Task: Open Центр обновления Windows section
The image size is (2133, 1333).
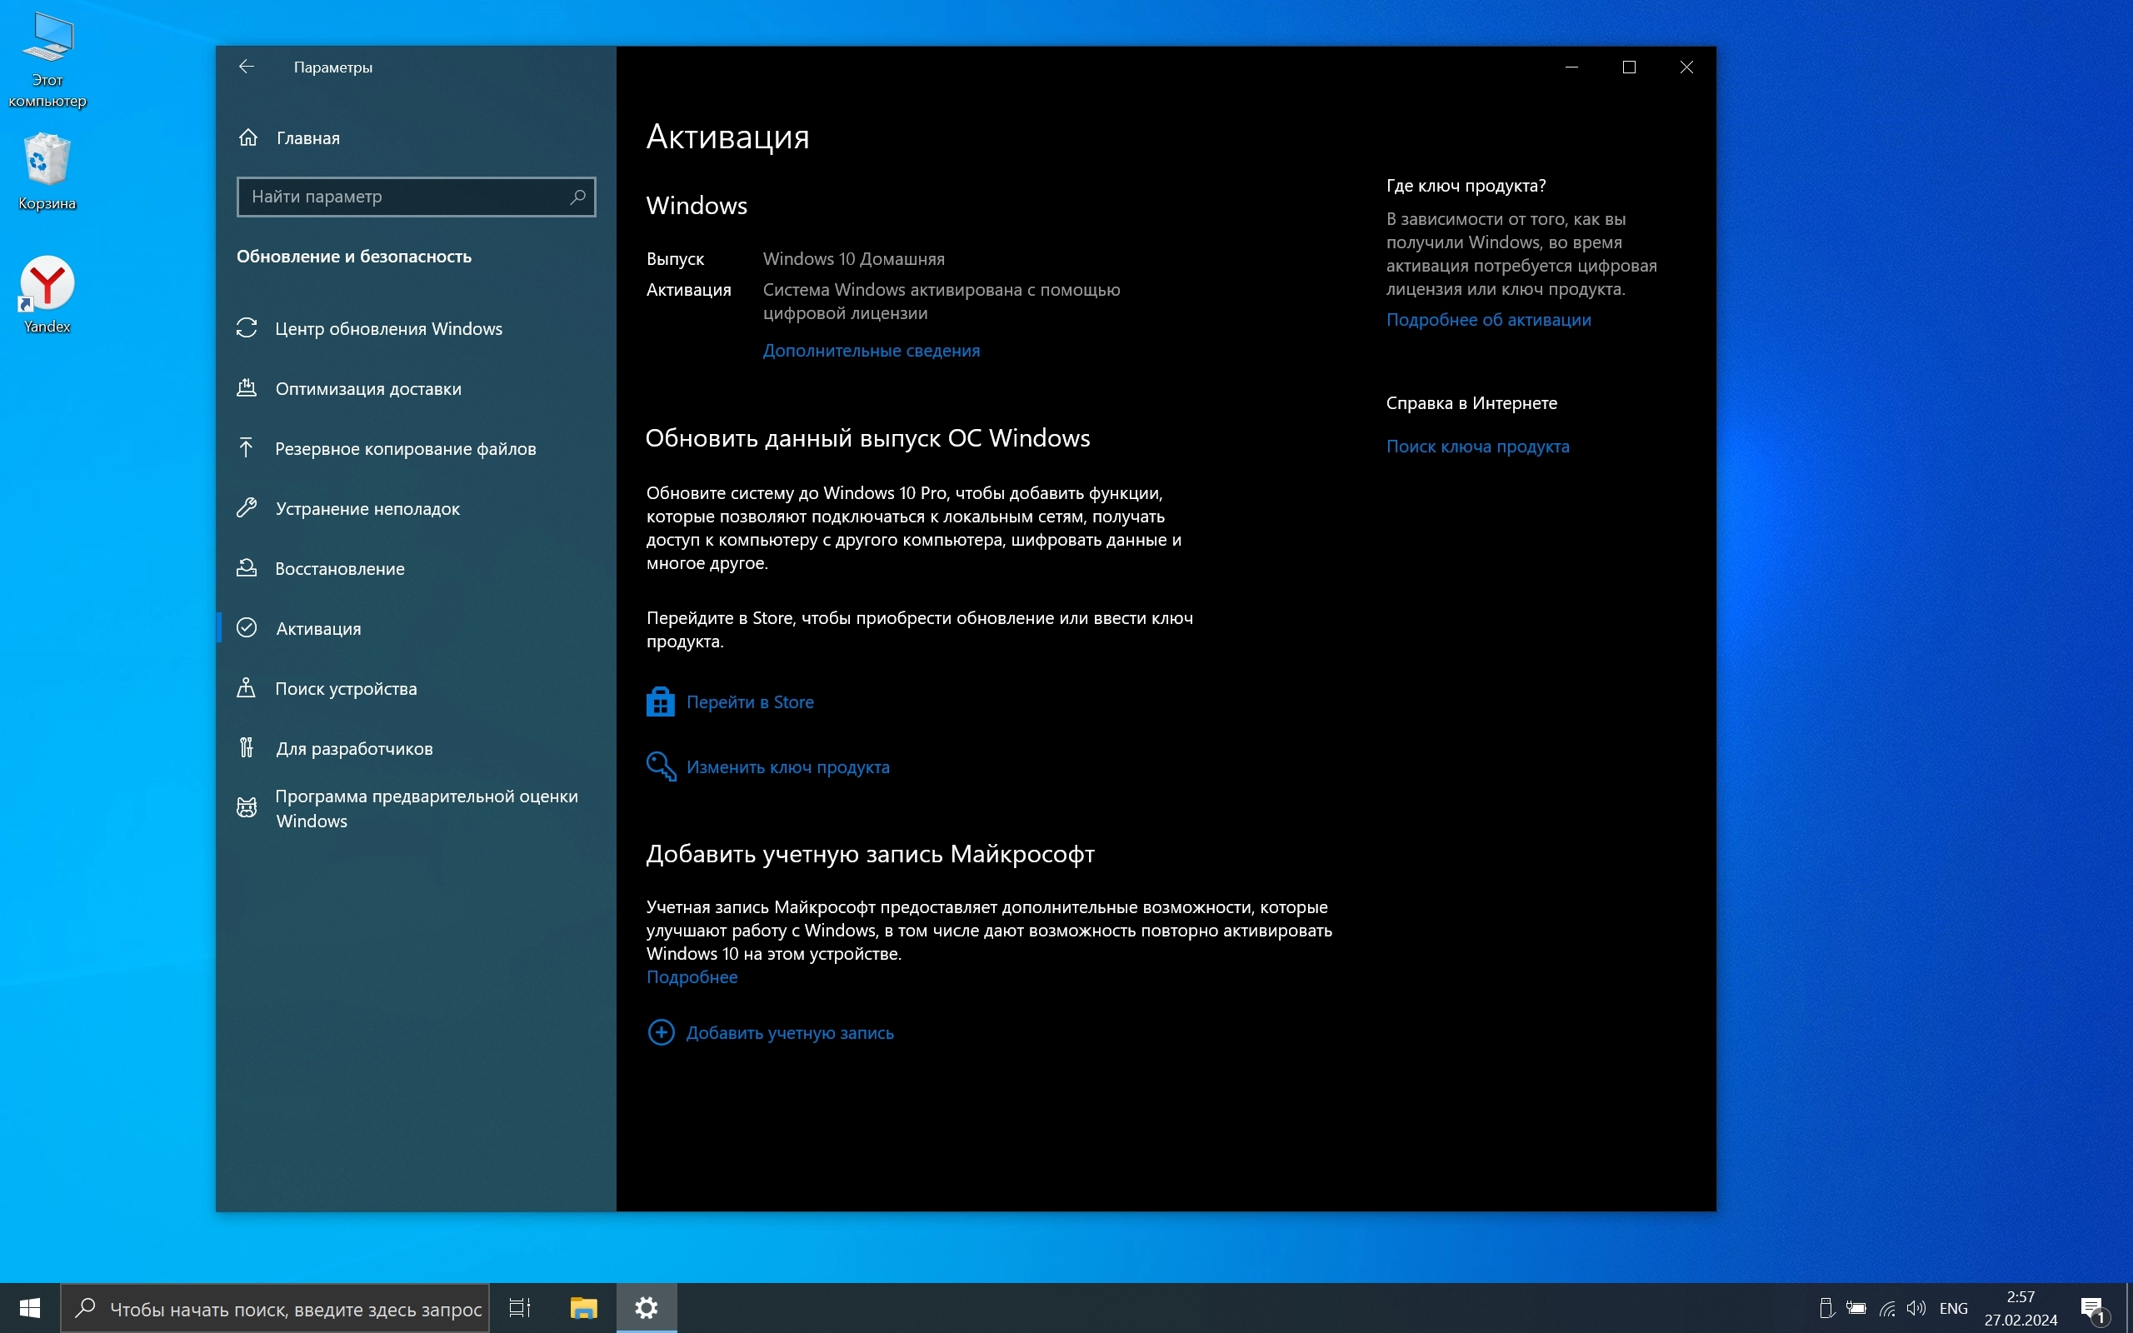Action: click(x=387, y=329)
